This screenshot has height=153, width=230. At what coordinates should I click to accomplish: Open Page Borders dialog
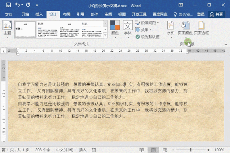click(x=201, y=28)
